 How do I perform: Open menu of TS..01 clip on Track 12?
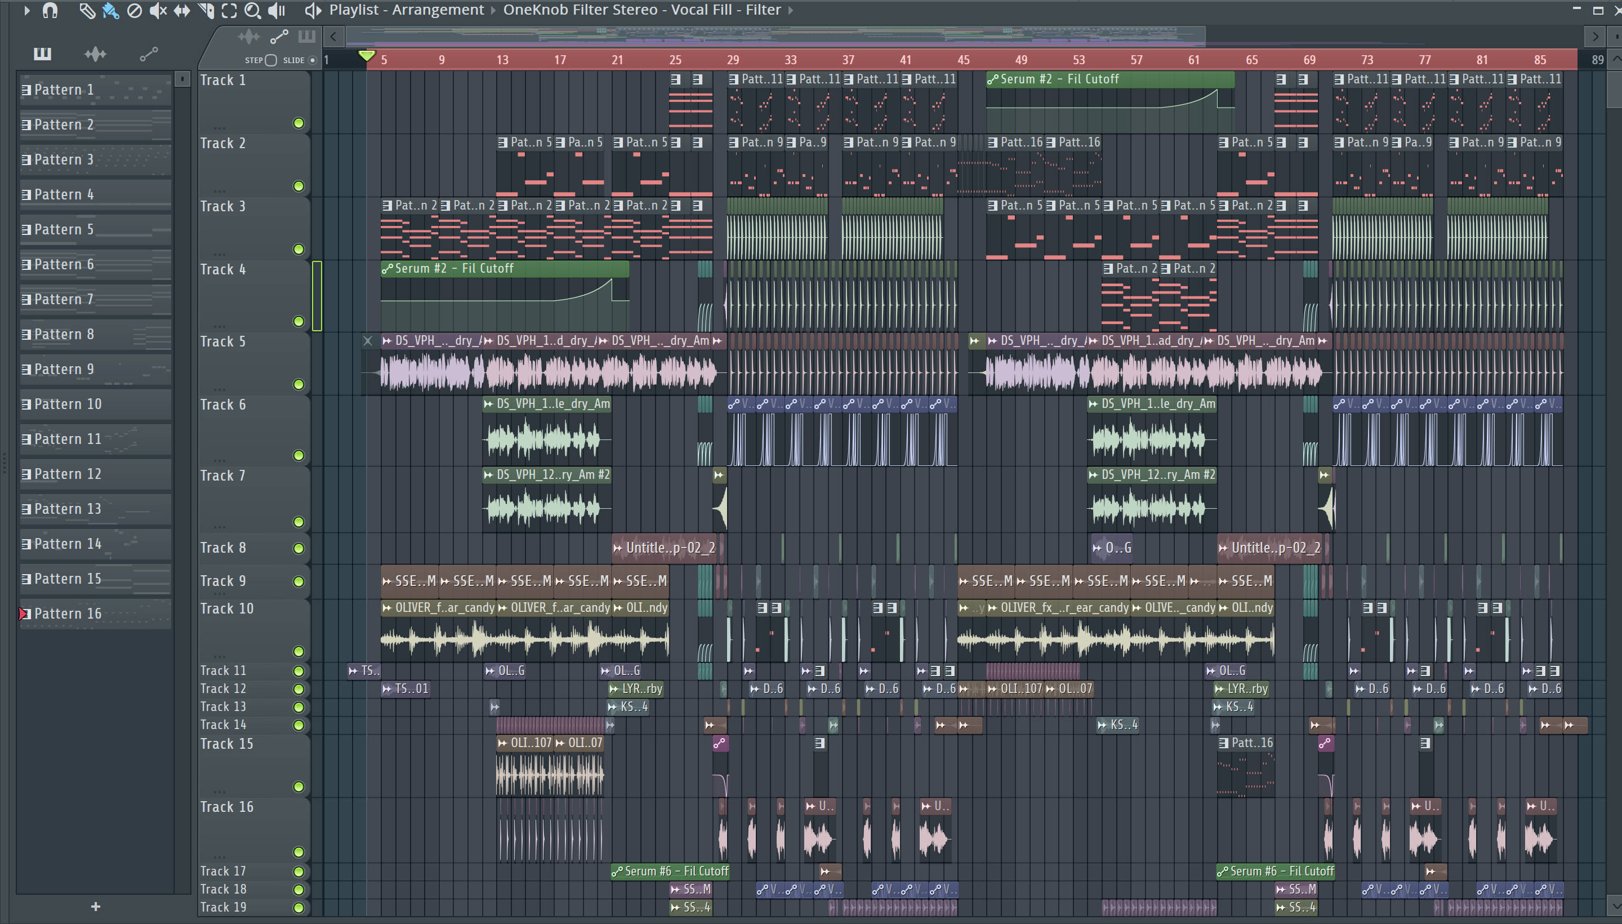click(387, 688)
